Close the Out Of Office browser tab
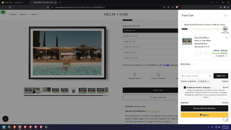231x130 pixels. 55,3
